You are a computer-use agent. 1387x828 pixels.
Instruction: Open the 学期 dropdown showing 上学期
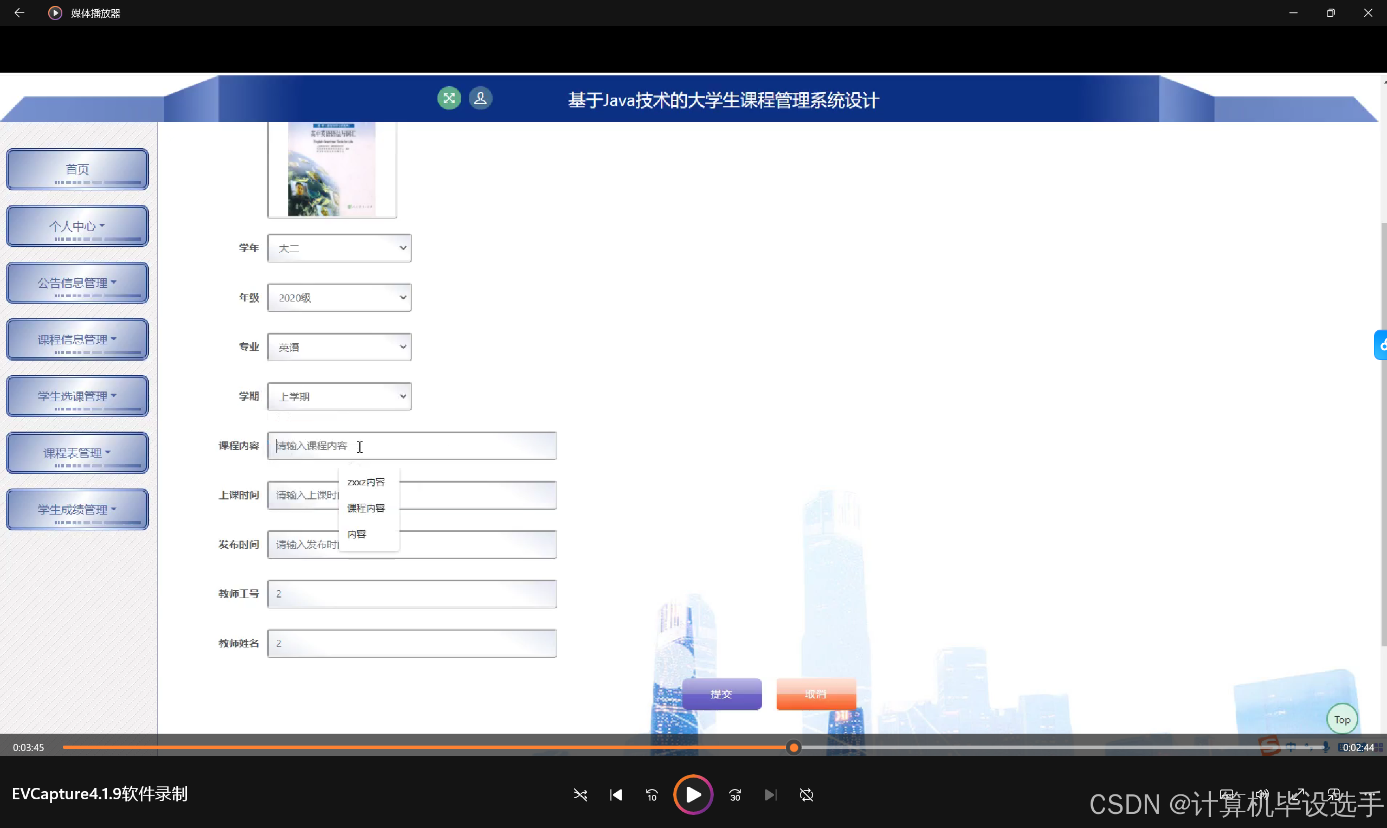tap(339, 397)
